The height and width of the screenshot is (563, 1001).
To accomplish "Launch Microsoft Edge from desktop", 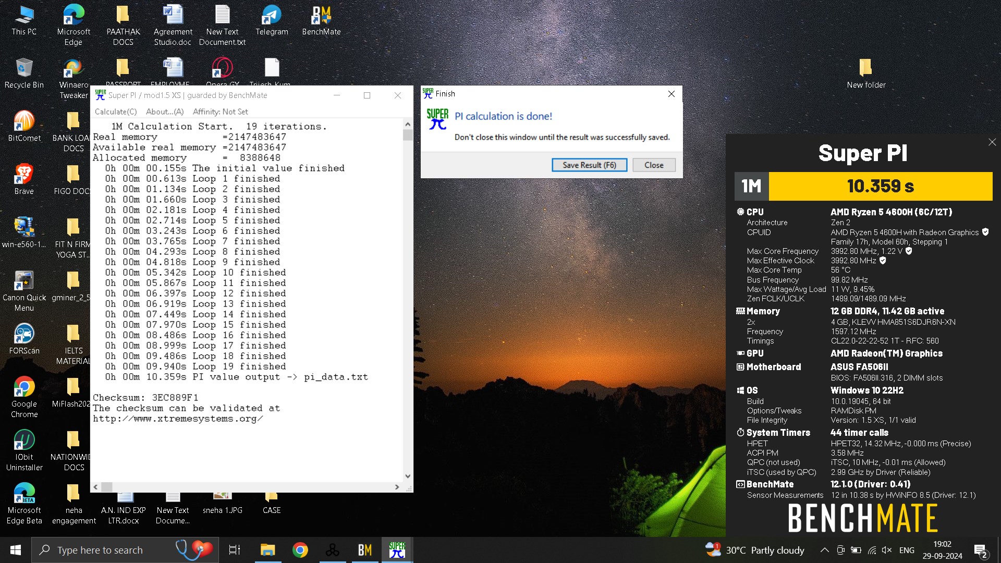I will 74,25.
